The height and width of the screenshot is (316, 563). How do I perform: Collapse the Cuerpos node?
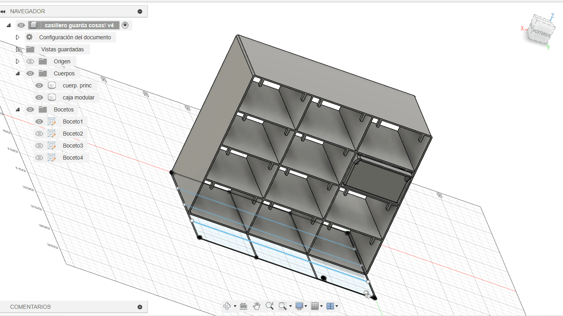pos(17,73)
